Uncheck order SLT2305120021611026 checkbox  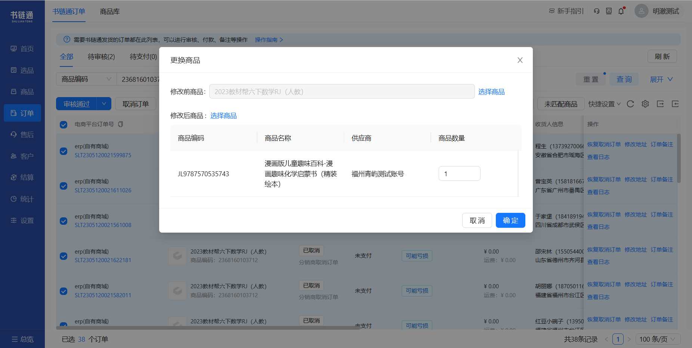click(x=64, y=186)
